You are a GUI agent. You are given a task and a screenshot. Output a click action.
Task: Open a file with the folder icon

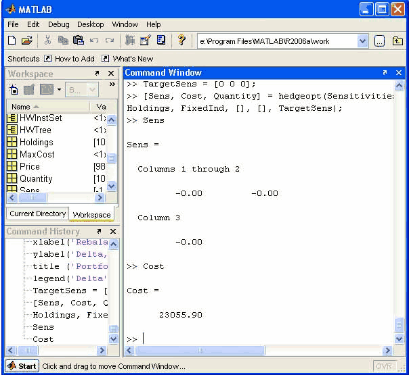pyautogui.click(x=27, y=41)
